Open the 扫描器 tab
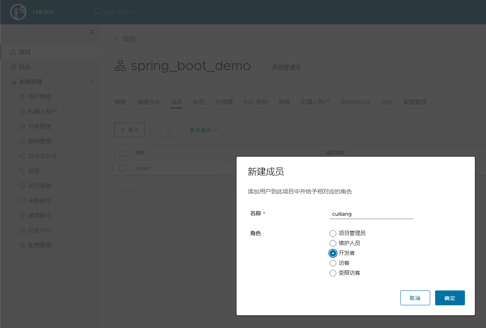The image size is (486, 328). click(224, 102)
